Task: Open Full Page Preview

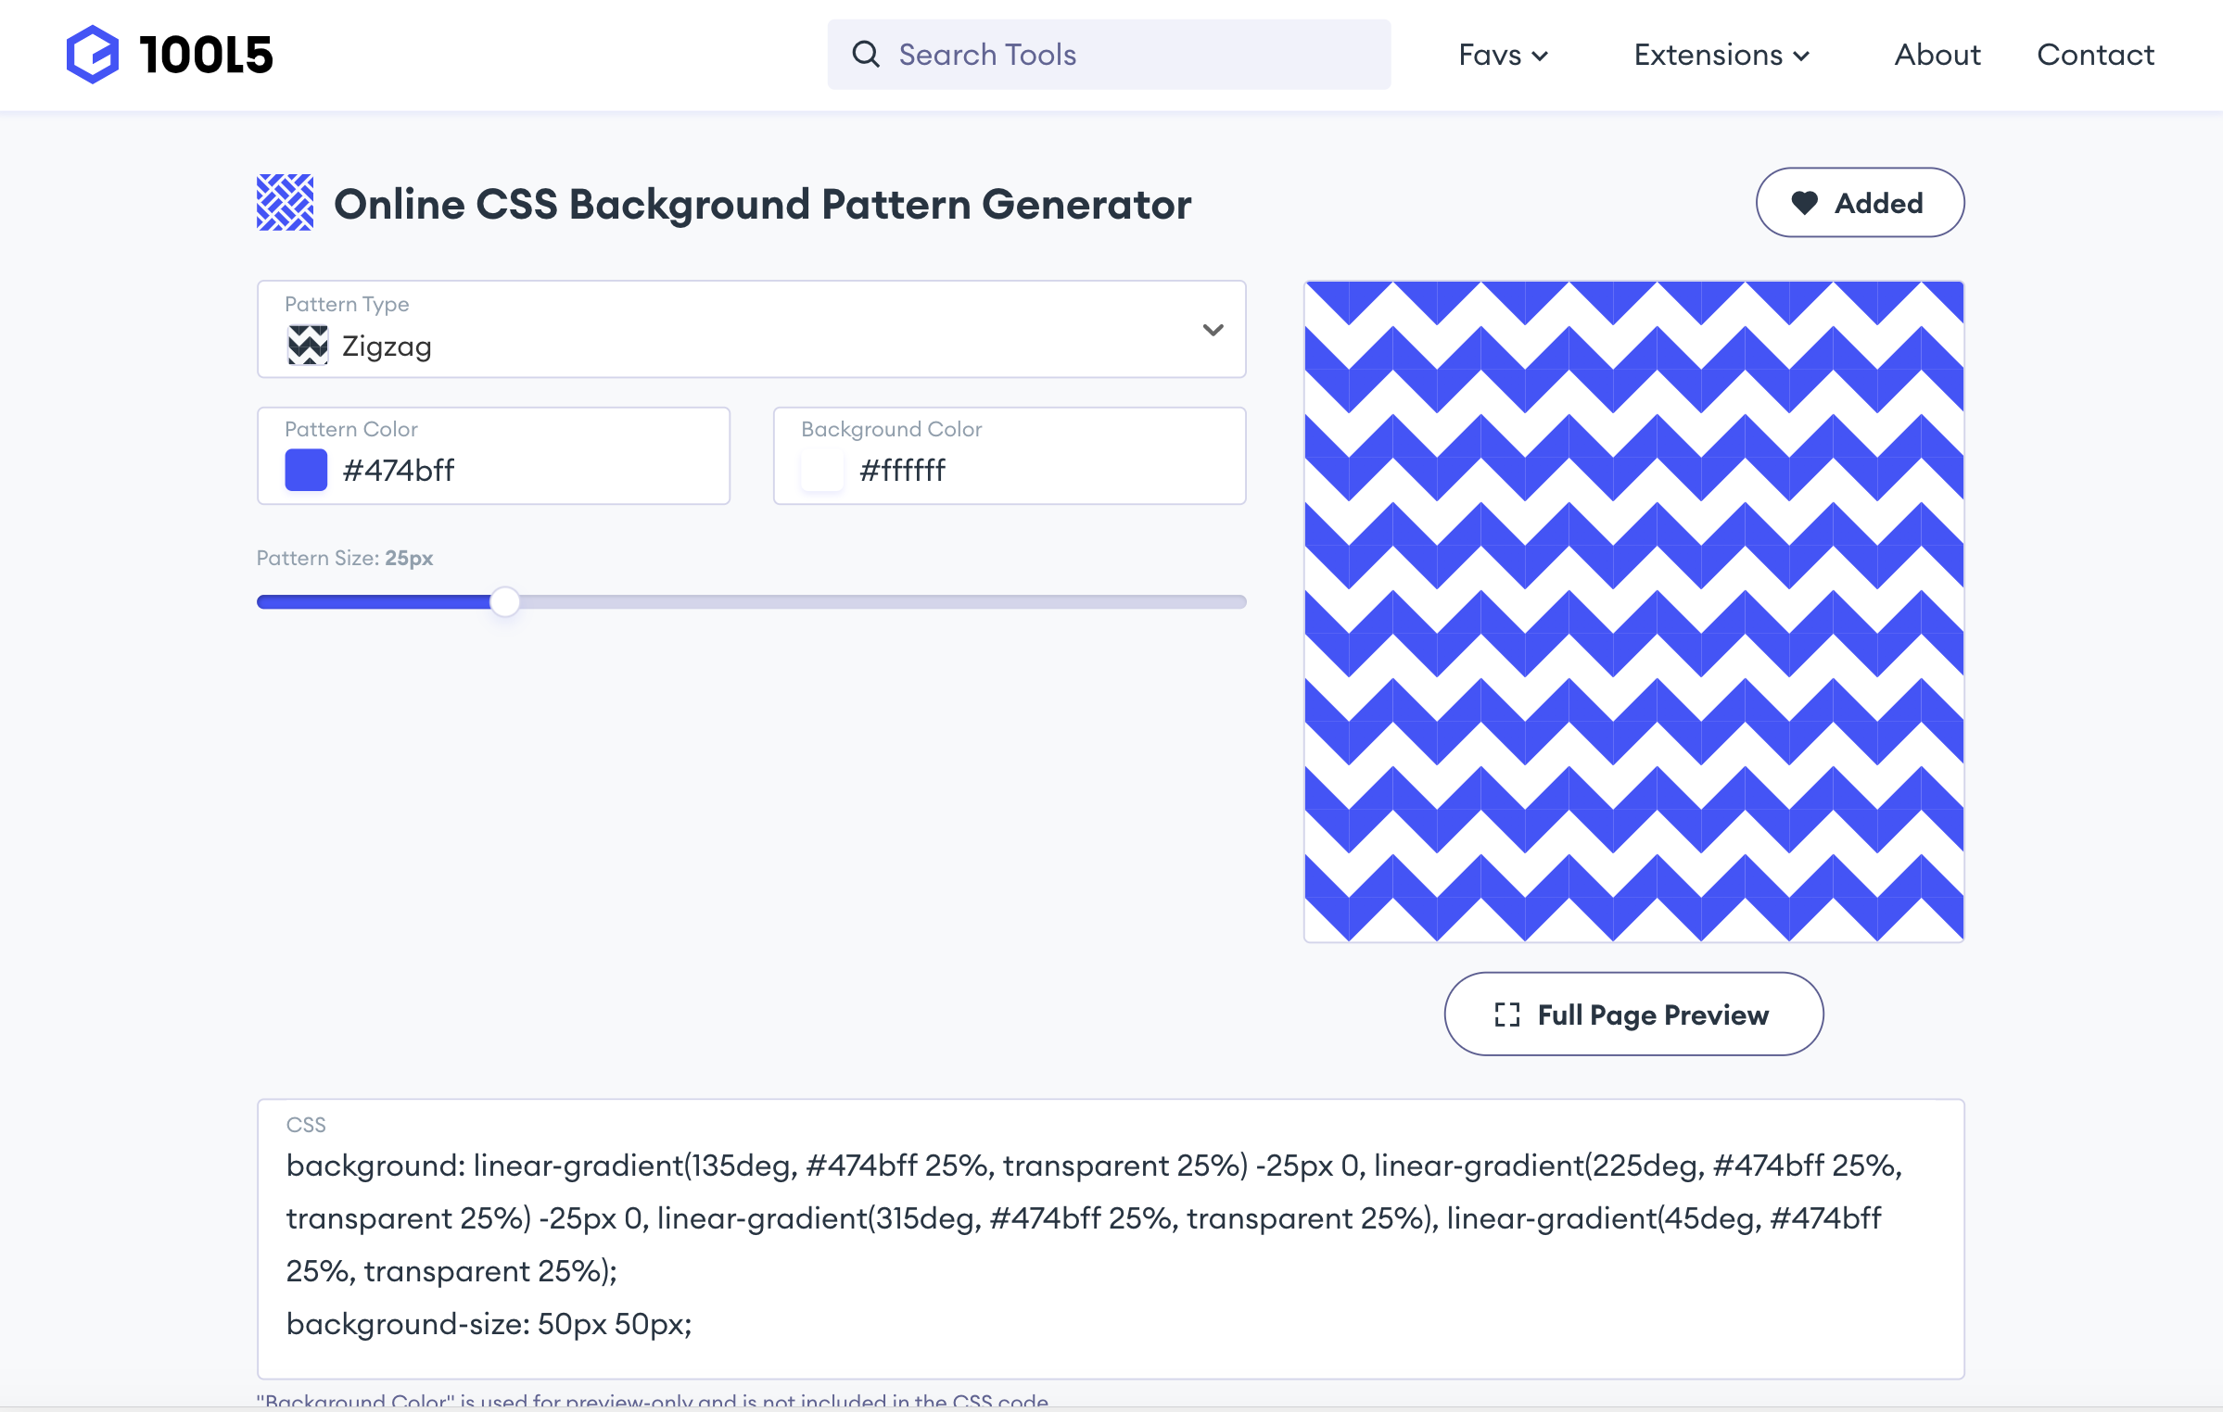Action: pyautogui.click(x=1633, y=1014)
